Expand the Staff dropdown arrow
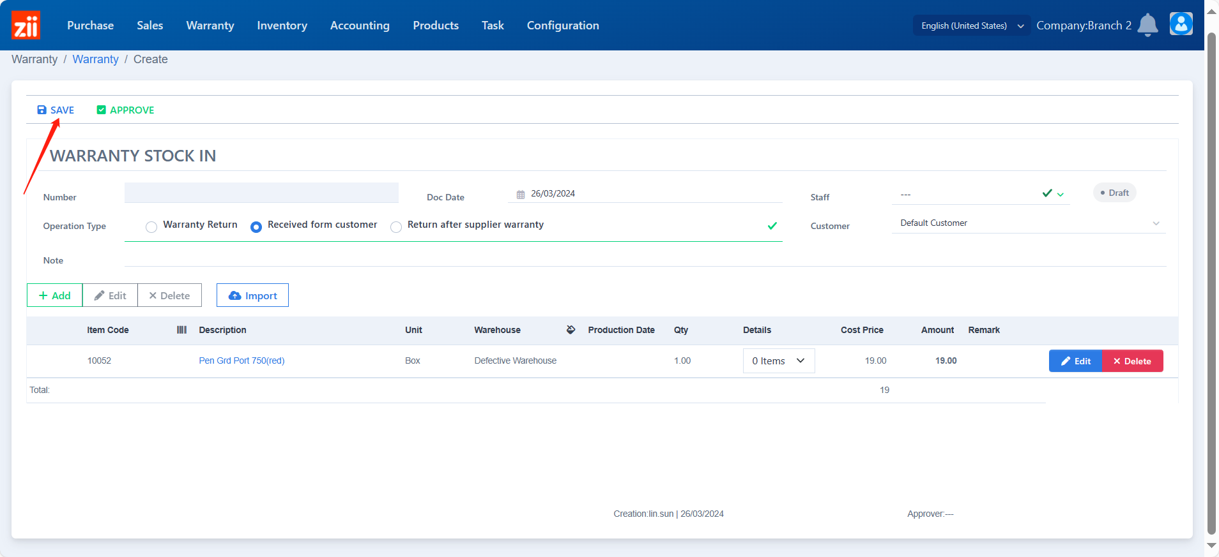Screen dimensions: 1219x557 click(1061, 195)
